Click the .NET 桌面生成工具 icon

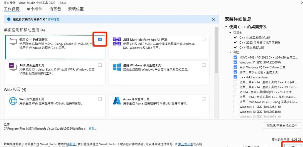click(x=13, y=67)
